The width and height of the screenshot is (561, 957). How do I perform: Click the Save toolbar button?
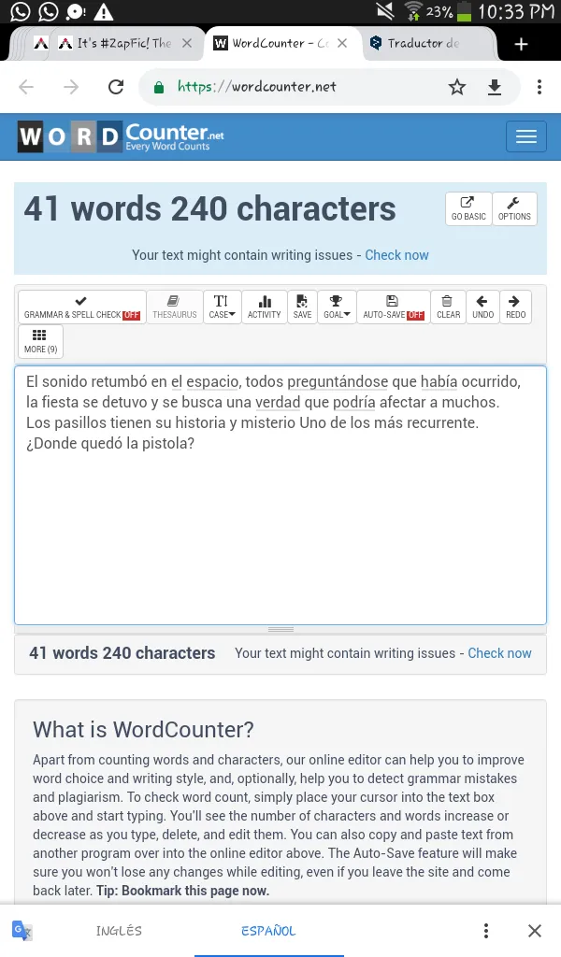tap(302, 307)
